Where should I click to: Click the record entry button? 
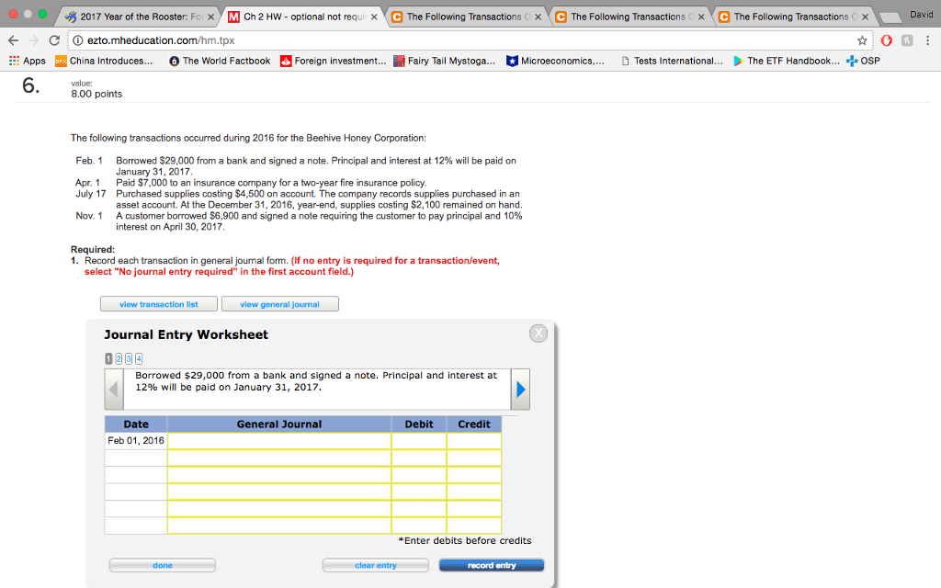[x=491, y=565]
